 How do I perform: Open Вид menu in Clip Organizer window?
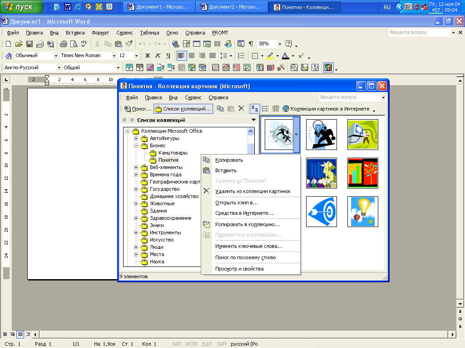click(173, 98)
